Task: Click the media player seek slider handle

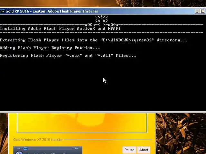Action: [x=25, y=149]
